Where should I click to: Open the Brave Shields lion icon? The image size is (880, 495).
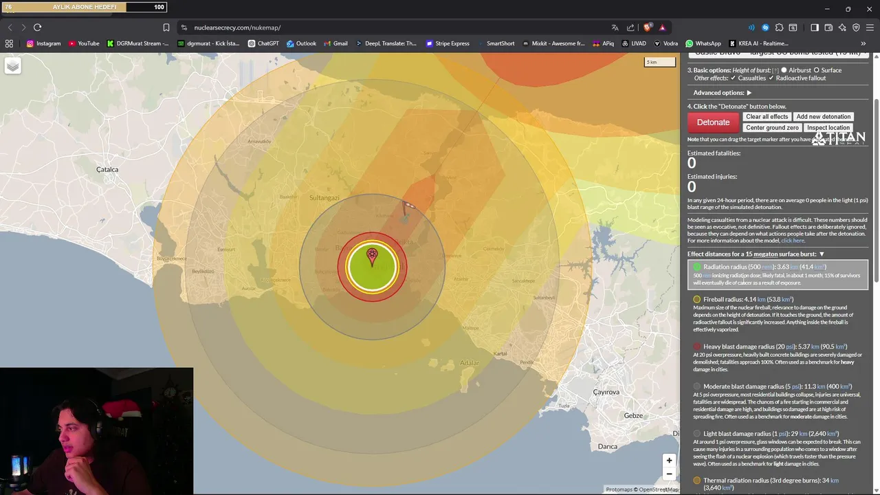(x=647, y=27)
